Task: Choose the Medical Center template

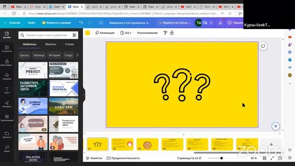Action: pos(33,106)
